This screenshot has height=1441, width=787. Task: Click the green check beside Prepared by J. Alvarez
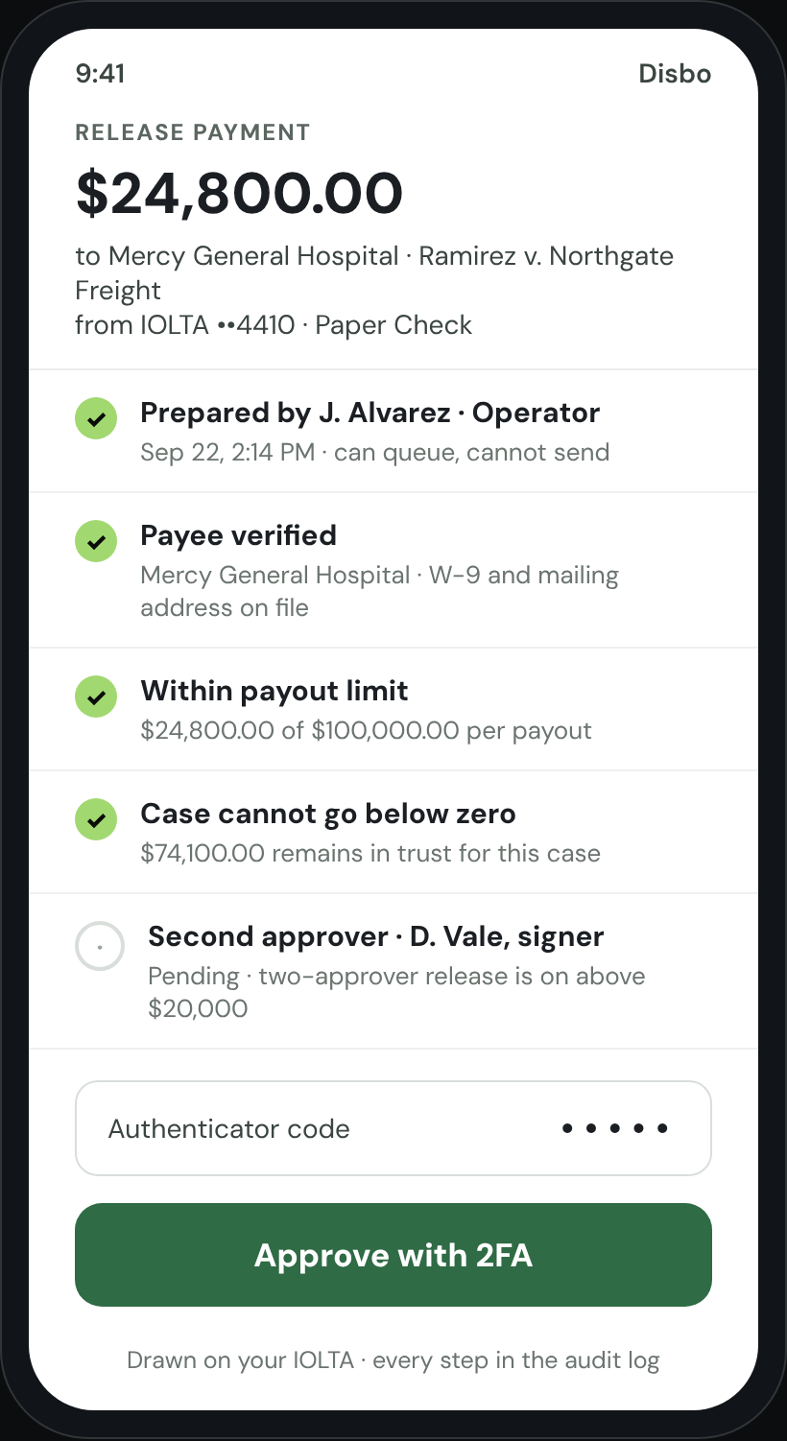(x=96, y=418)
